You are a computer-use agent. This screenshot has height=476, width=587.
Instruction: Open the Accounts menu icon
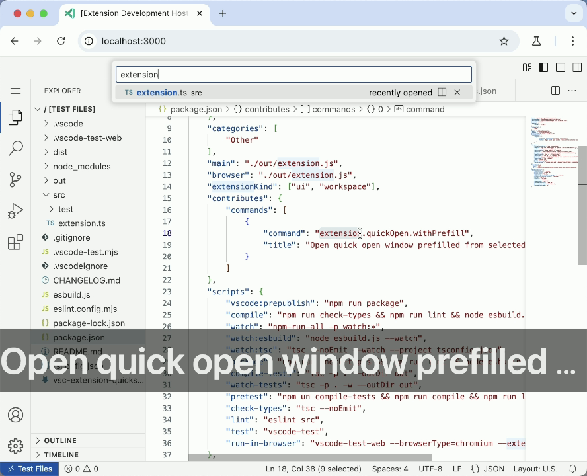(x=15, y=415)
